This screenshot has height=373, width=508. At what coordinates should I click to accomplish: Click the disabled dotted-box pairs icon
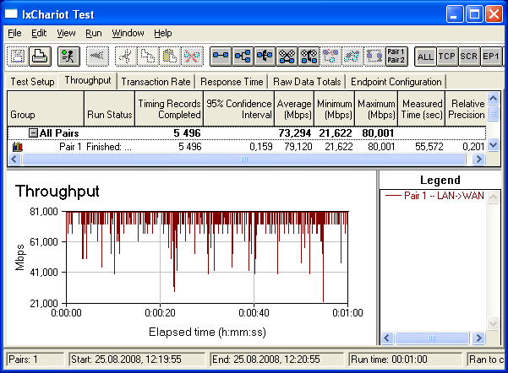(374, 57)
